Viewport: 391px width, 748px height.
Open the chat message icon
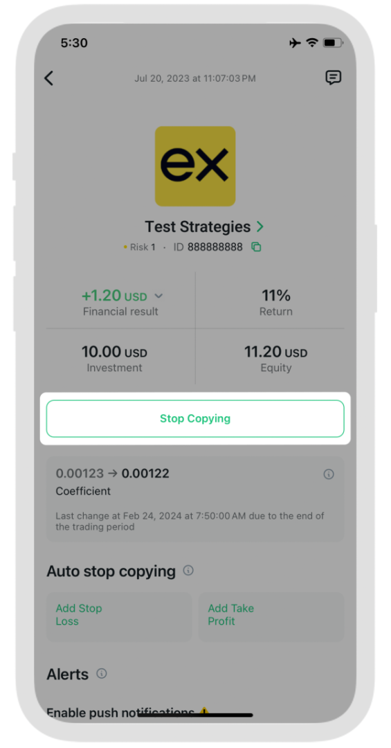(334, 78)
